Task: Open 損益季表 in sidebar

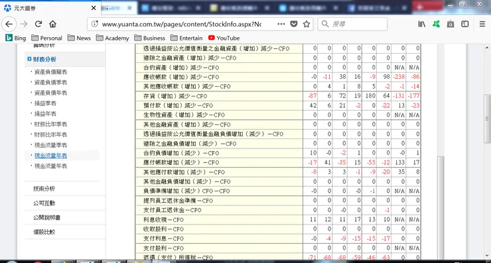Action: coord(45,103)
